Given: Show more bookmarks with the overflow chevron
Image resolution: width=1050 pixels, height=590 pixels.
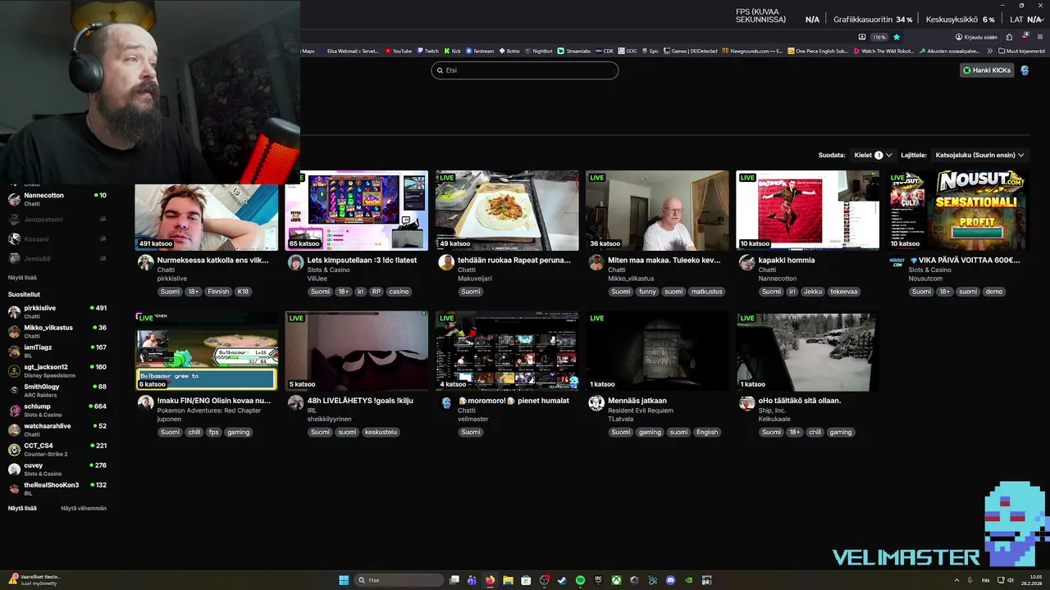Looking at the screenshot, I should [989, 51].
